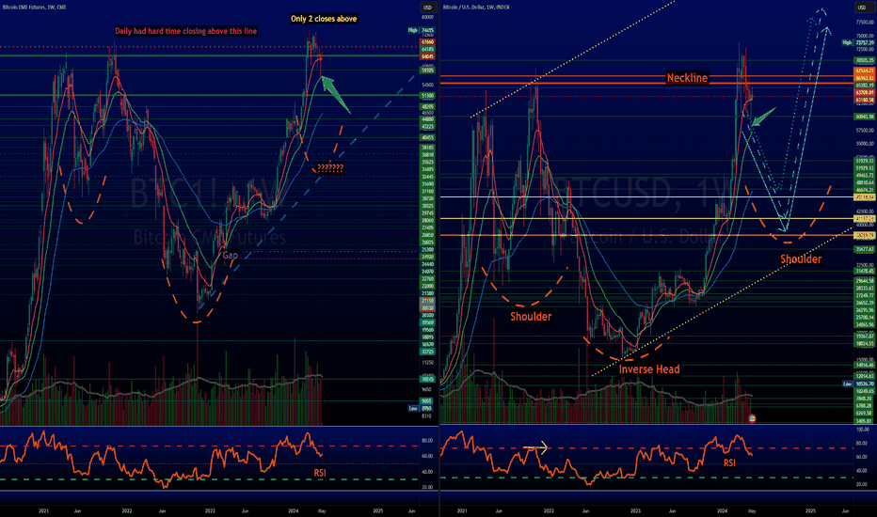
Task: Select the 'RSI' label in the BTCUSD chart pane
Action: click(729, 462)
